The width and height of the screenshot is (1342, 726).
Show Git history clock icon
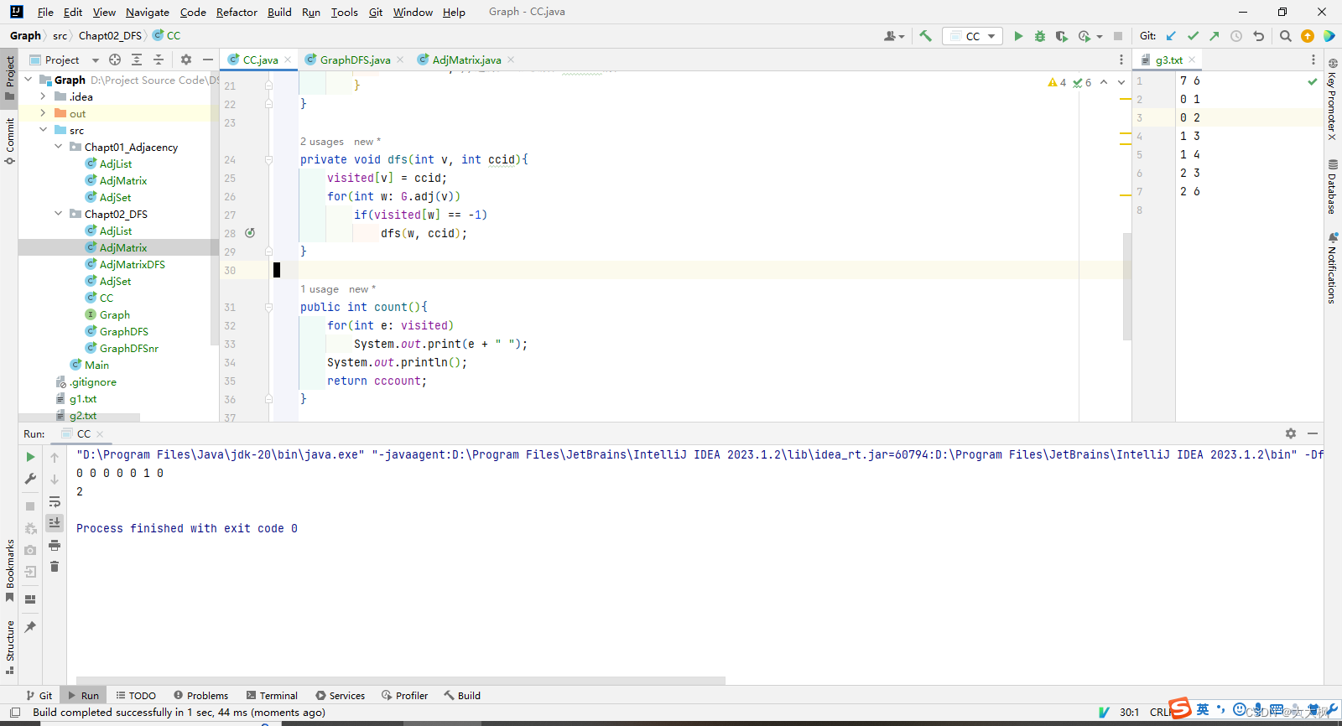[x=1236, y=36]
